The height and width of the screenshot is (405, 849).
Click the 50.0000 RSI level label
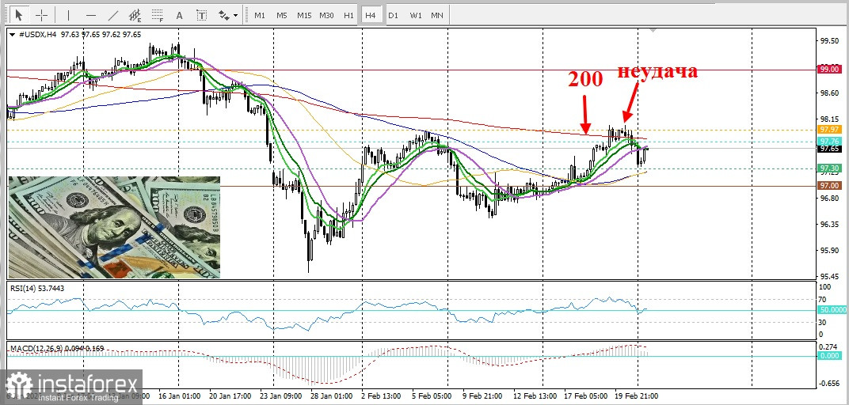[831, 310]
